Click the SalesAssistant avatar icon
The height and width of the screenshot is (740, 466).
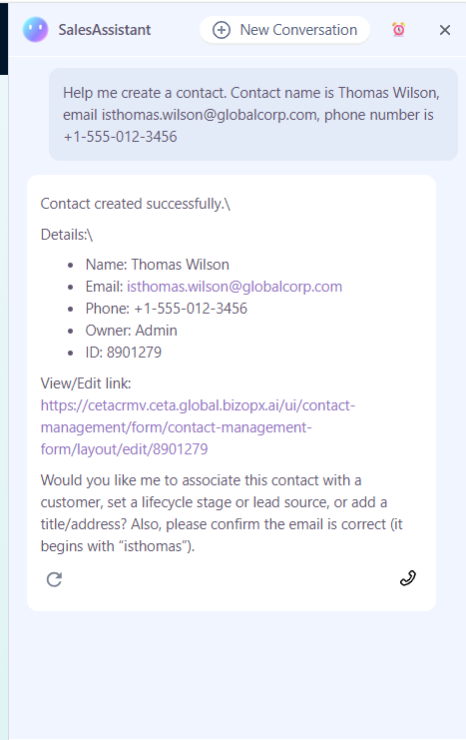pyautogui.click(x=35, y=30)
